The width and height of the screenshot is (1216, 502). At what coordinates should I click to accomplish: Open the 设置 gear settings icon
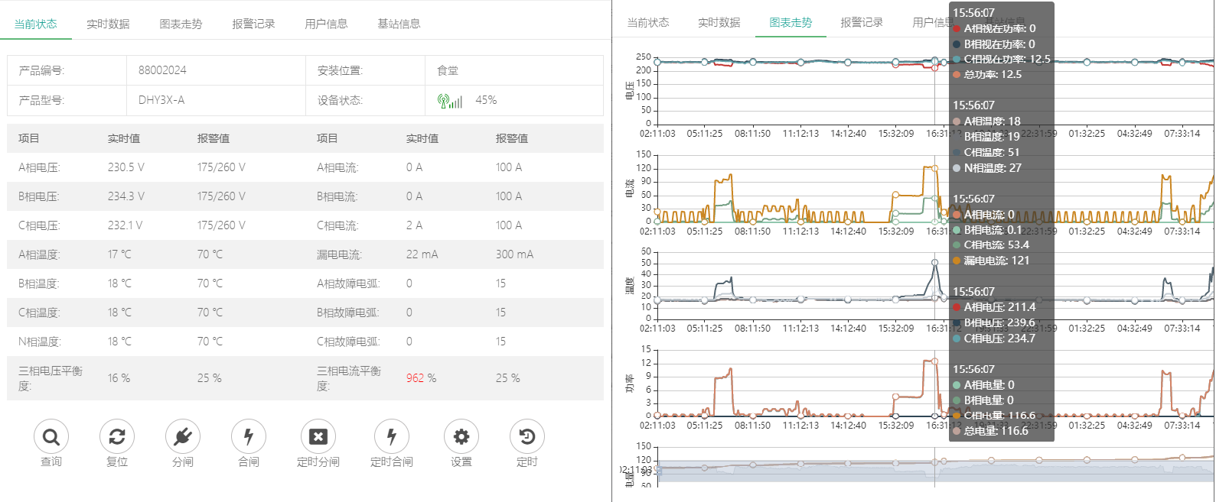[461, 437]
